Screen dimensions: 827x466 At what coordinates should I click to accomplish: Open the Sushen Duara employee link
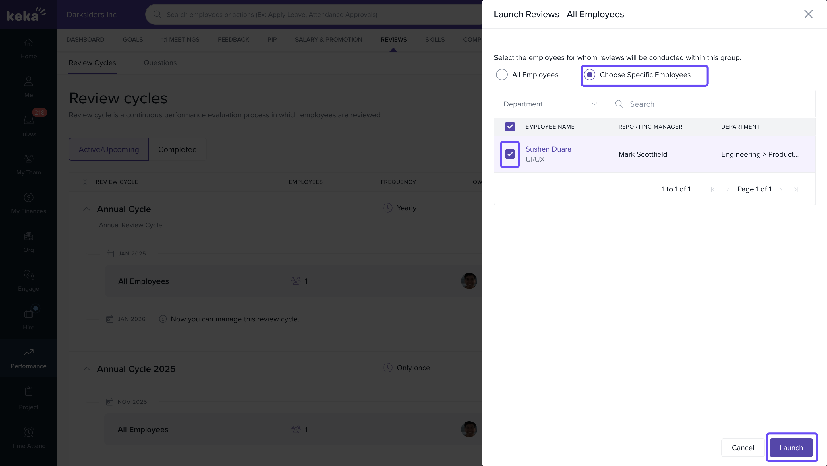click(548, 149)
